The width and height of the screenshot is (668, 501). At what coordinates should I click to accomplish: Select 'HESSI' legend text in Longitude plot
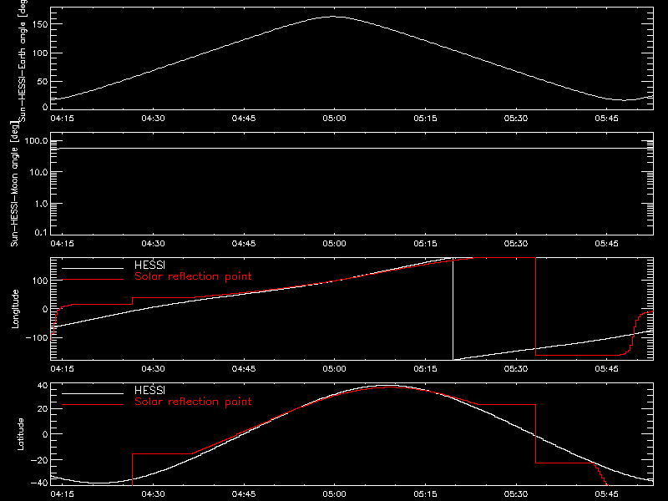(x=149, y=265)
